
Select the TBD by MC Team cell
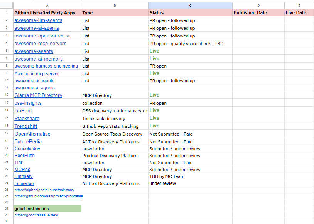[x=190, y=176]
